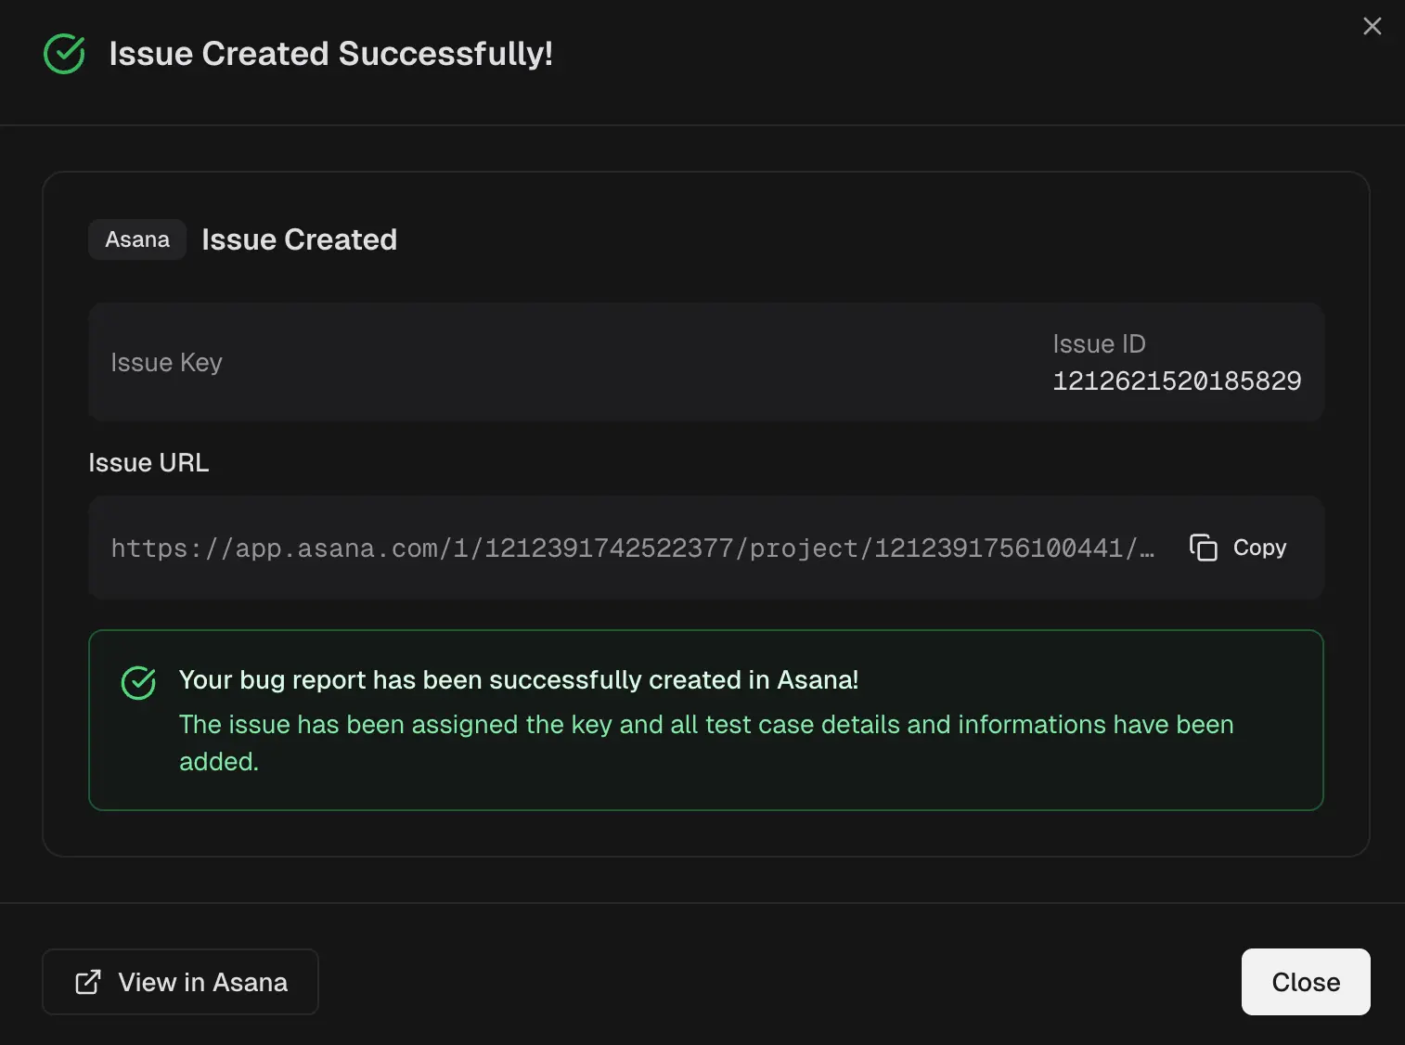Click the Issue URL field container
This screenshot has height=1045, width=1405.
point(705,548)
